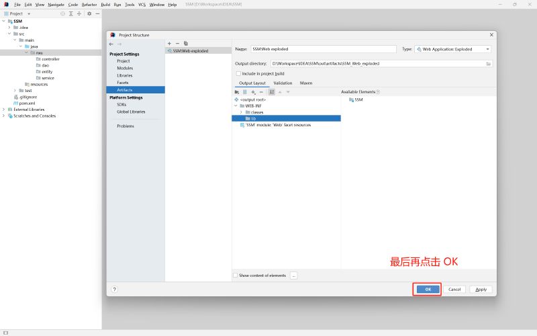Switch to the Maven tab
This screenshot has height=336, width=537.
pyautogui.click(x=306, y=83)
